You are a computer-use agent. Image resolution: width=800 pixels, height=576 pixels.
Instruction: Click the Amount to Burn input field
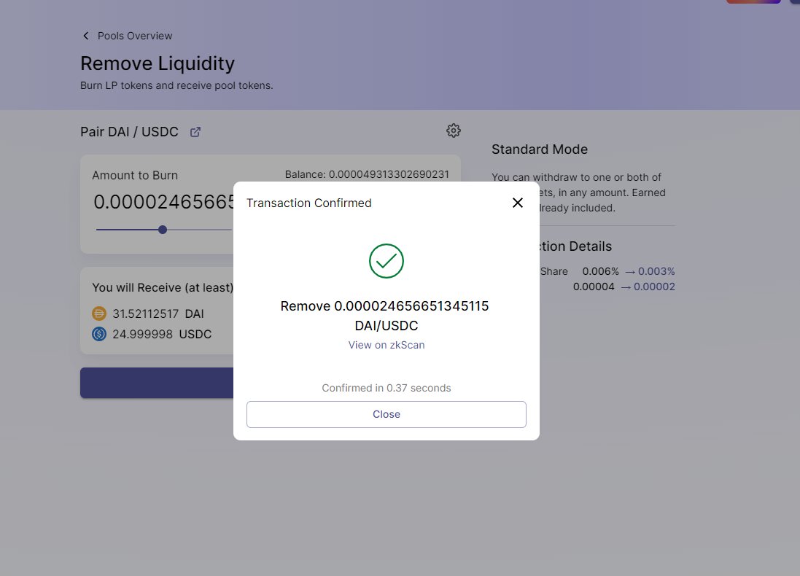pos(163,202)
